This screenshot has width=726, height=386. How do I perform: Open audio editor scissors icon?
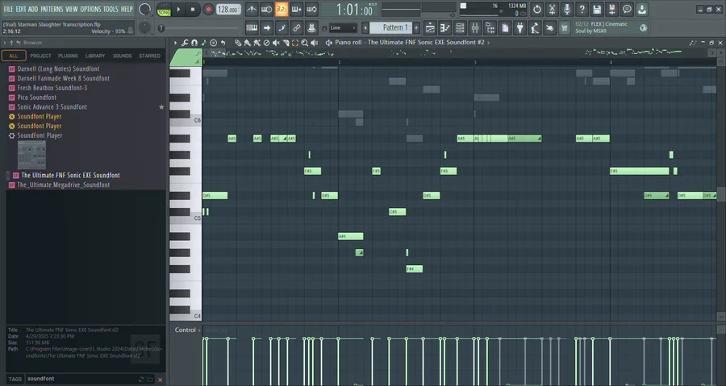[x=552, y=9]
